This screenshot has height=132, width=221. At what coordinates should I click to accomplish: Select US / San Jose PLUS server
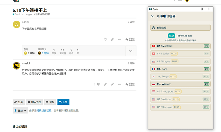180,107
